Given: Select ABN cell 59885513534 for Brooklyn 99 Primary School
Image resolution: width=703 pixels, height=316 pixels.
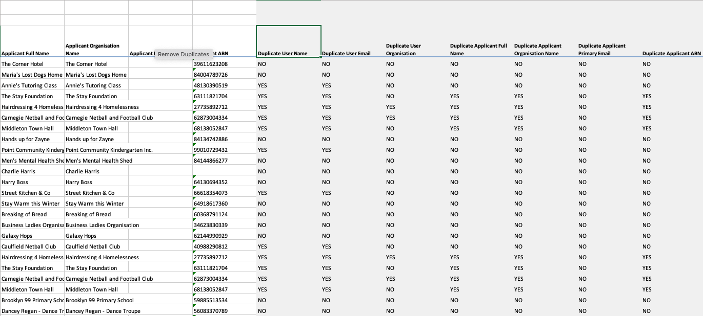Looking at the screenshot, I should pos(224,300).
